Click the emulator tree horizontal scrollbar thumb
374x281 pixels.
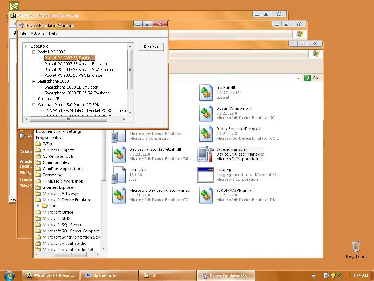(69, 119)
